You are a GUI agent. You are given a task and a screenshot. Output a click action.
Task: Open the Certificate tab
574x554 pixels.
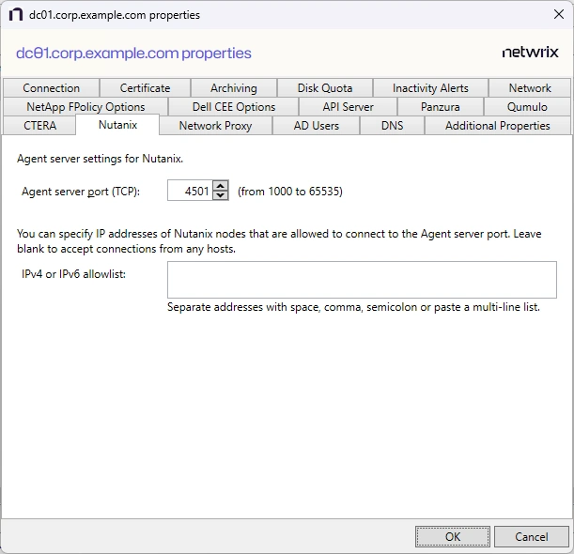coord(145,88)
